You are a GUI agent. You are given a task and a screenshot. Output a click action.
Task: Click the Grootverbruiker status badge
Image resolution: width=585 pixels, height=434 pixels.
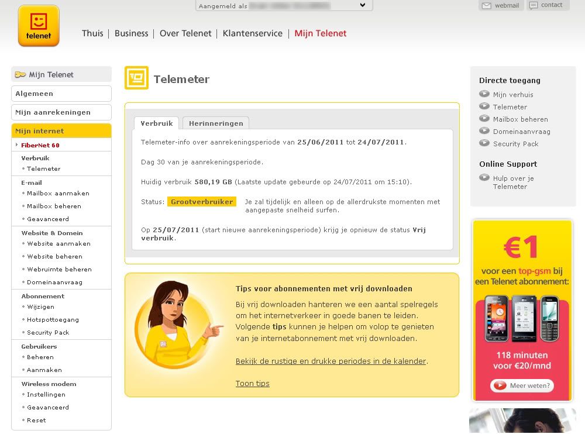202,202
